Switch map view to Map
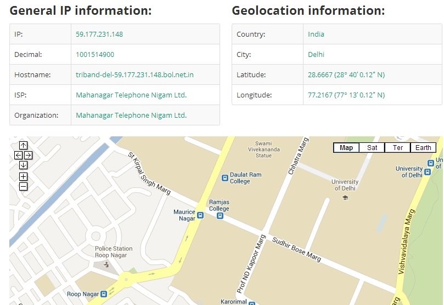444x305 pixels. 346,148
